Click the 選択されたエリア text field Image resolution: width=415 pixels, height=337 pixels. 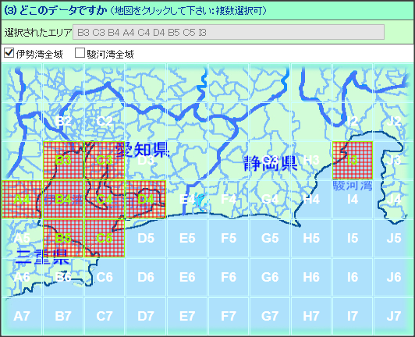(229, 32)
